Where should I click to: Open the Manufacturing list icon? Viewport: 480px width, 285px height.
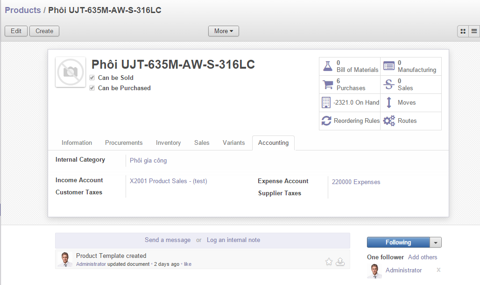tap(388, 66)
